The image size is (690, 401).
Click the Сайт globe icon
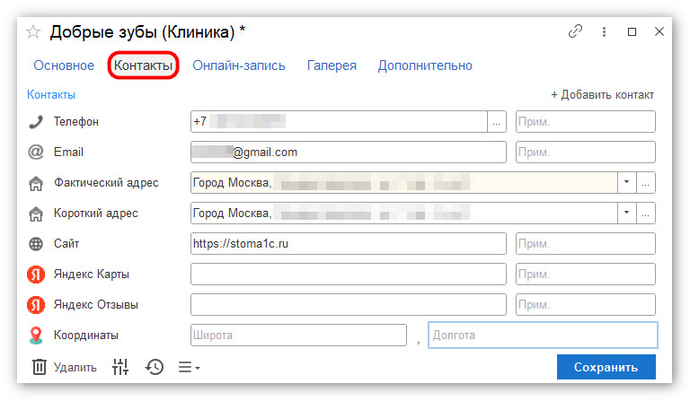(36, 244)
